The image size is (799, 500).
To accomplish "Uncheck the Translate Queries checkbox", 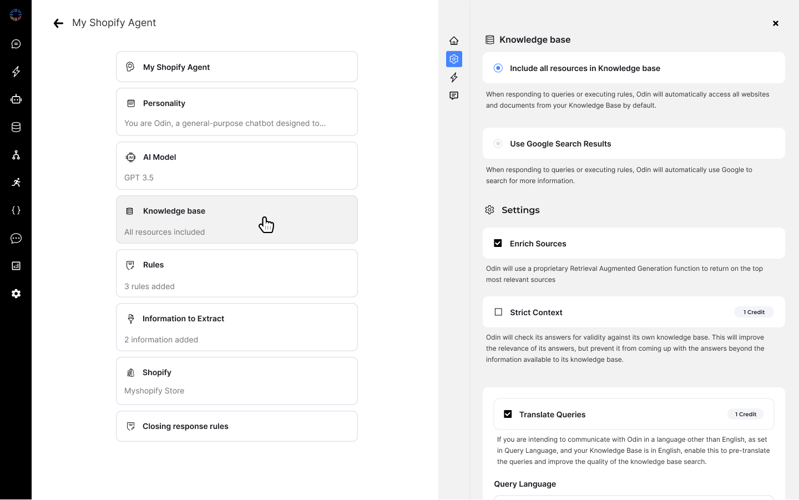I will point(508,414).
